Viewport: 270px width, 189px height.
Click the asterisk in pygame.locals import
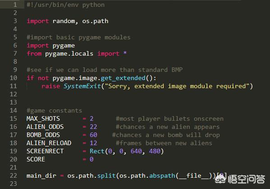click(x=125, y=53)
